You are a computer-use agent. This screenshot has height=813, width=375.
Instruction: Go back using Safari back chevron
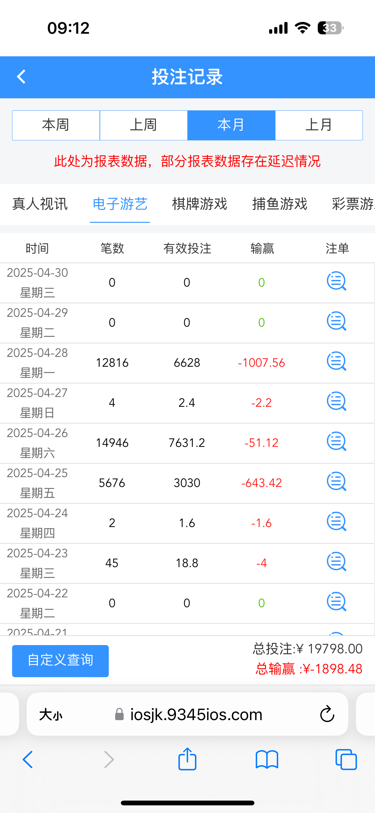[28, 760]
